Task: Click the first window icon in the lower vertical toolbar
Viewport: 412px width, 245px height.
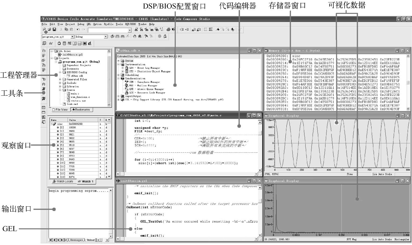Action: click(x=43, y=107)
